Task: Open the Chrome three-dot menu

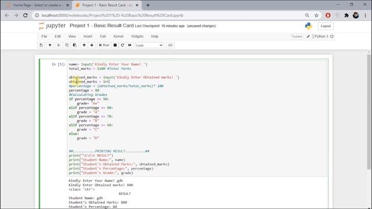Action: 366,16
